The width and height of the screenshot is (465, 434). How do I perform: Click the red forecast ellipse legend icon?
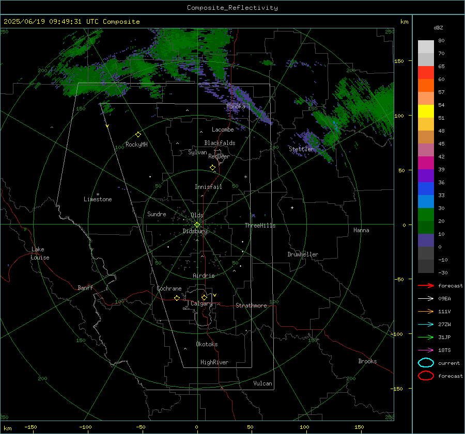coord(426,376)
